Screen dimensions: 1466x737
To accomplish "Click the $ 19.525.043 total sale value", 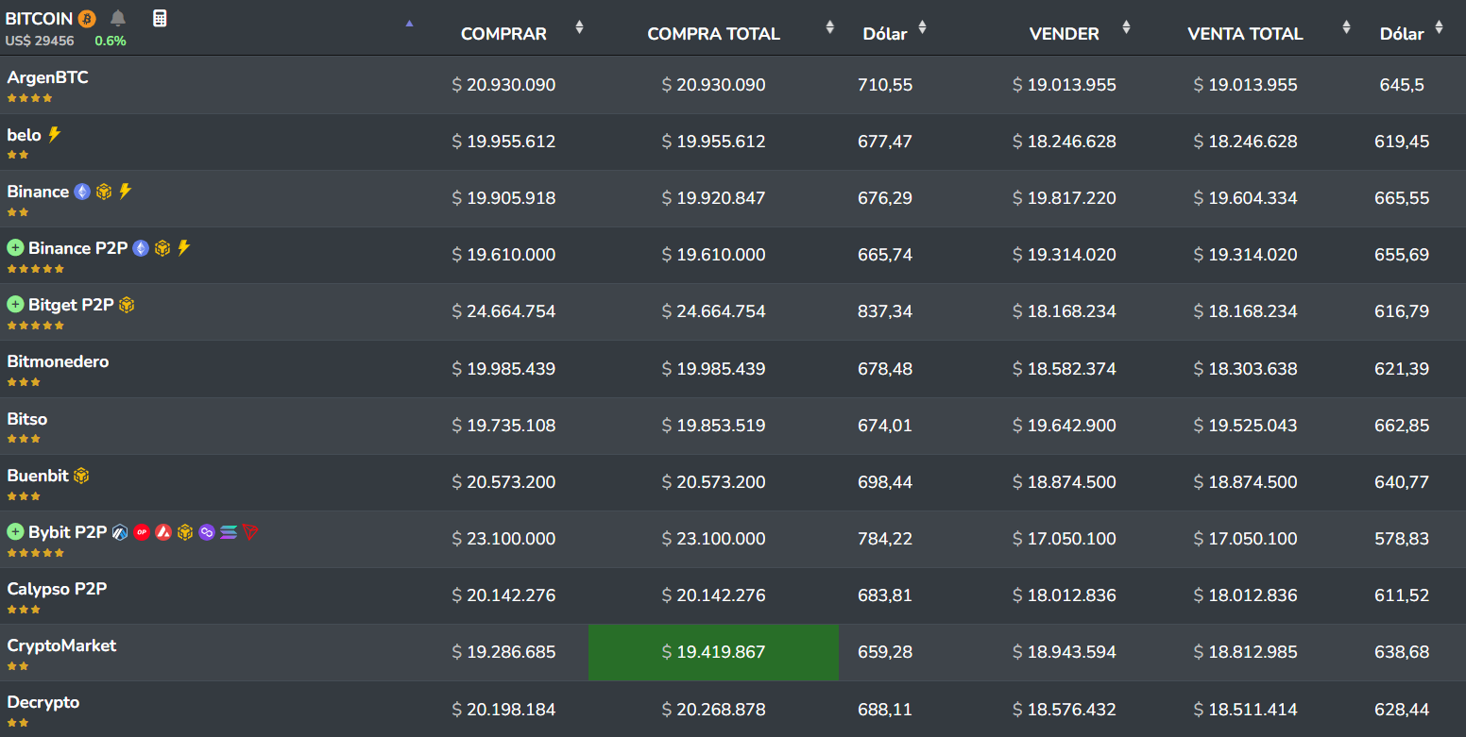I will click(1246, 426).
